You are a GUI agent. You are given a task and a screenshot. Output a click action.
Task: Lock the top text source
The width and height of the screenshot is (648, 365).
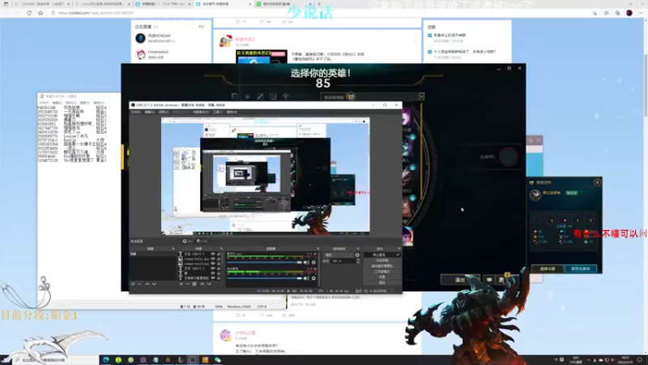(x=219, y=254)
